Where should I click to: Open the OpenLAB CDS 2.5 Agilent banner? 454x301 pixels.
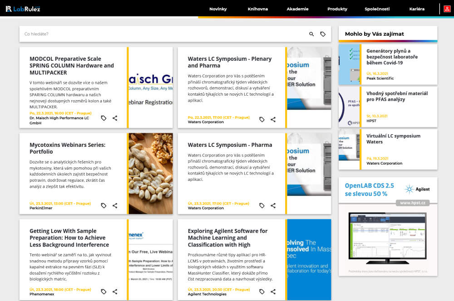(x=388, y=227)
